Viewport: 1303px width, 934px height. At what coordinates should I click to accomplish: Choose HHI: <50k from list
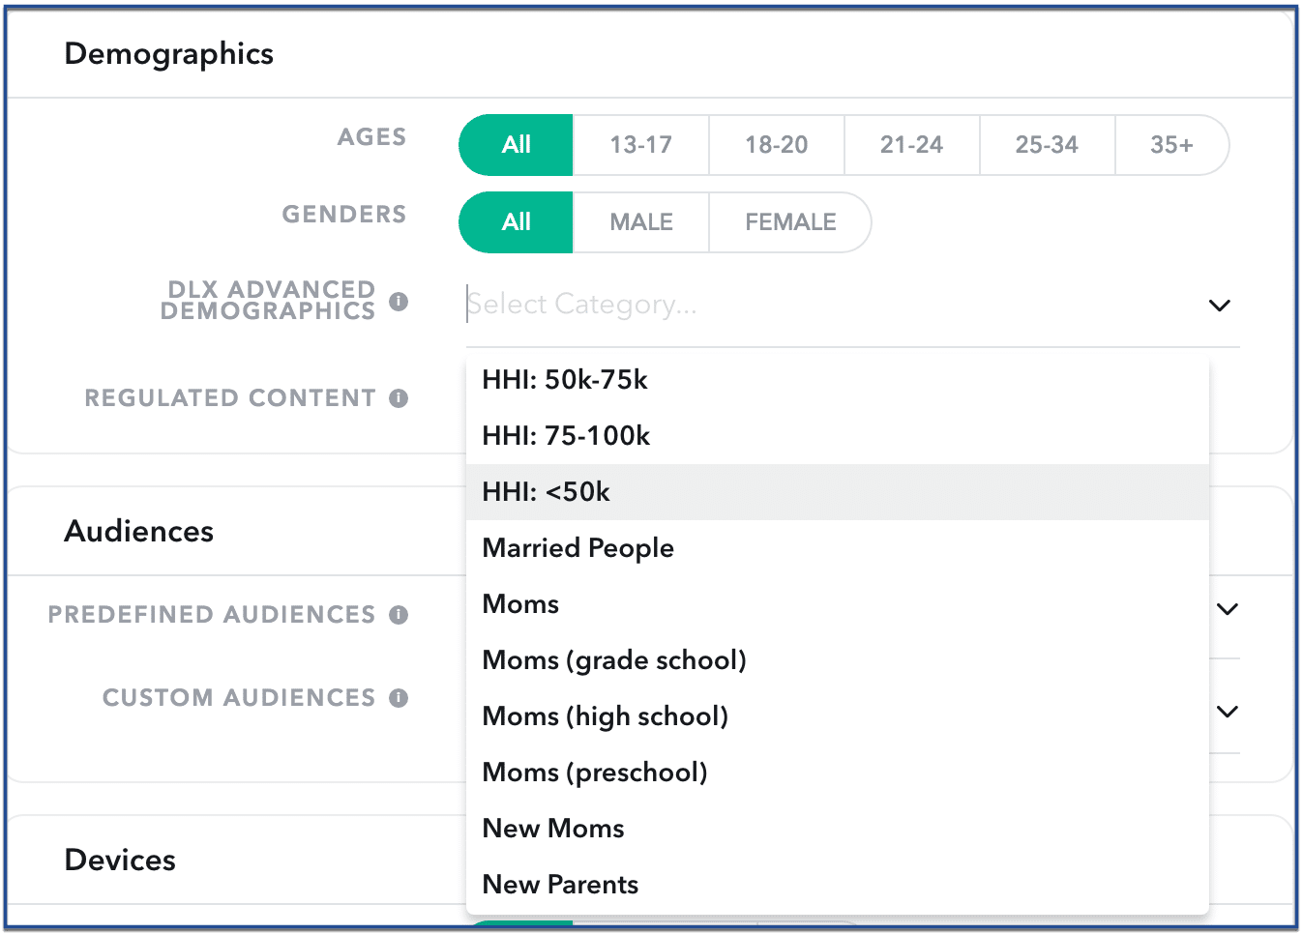[x=838, y=492]
